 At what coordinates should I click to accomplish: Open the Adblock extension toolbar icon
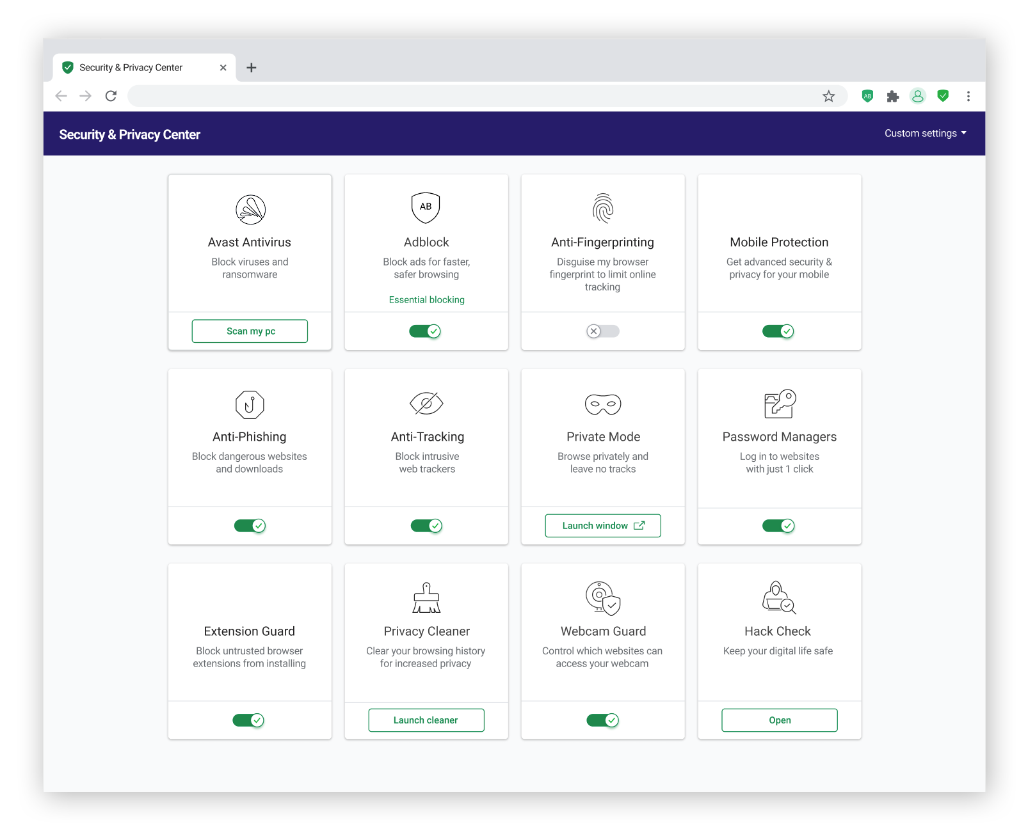point(867,96)
